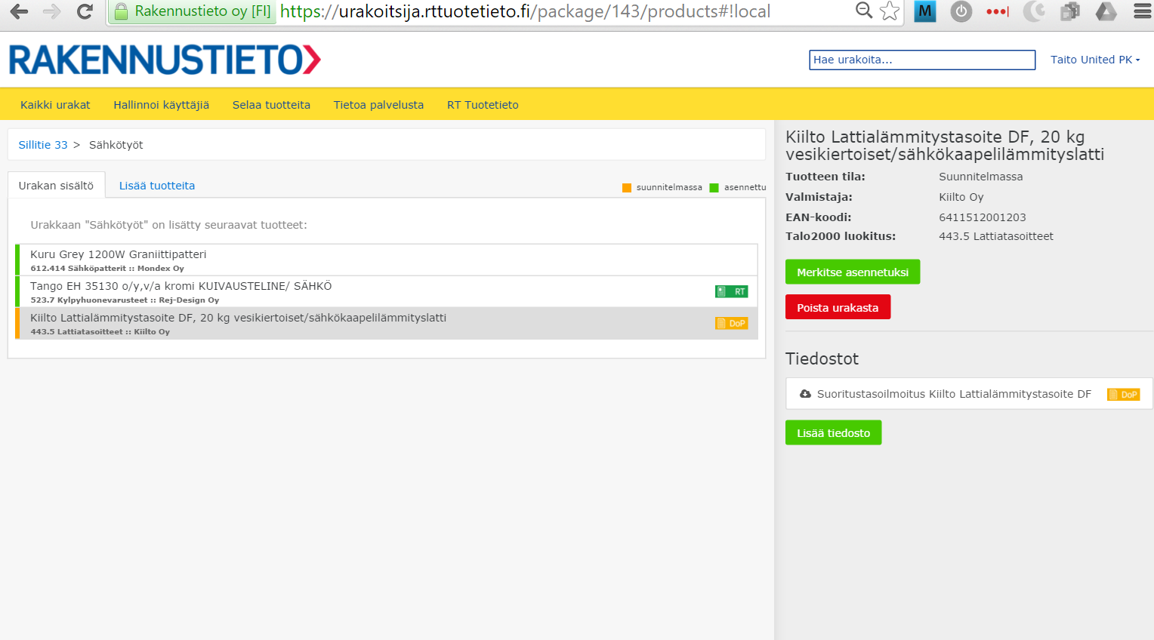Viewport: 1154px width, 640px height.
Task: Click red Poista urakasta button
Action: pyautogui.click(x=838, y=307)
